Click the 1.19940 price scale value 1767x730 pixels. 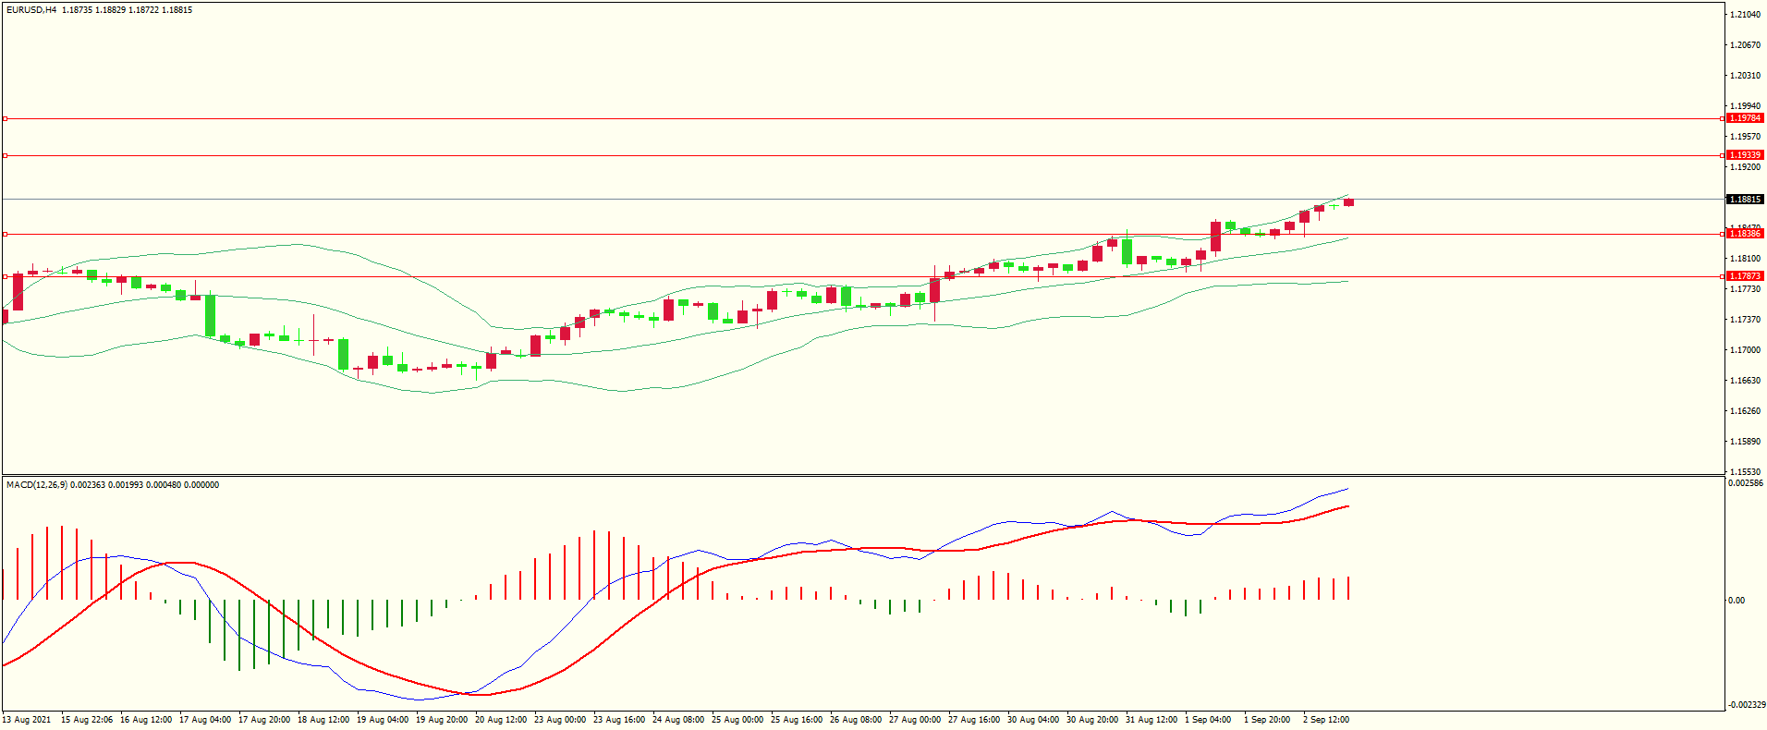click(1745, 106)
